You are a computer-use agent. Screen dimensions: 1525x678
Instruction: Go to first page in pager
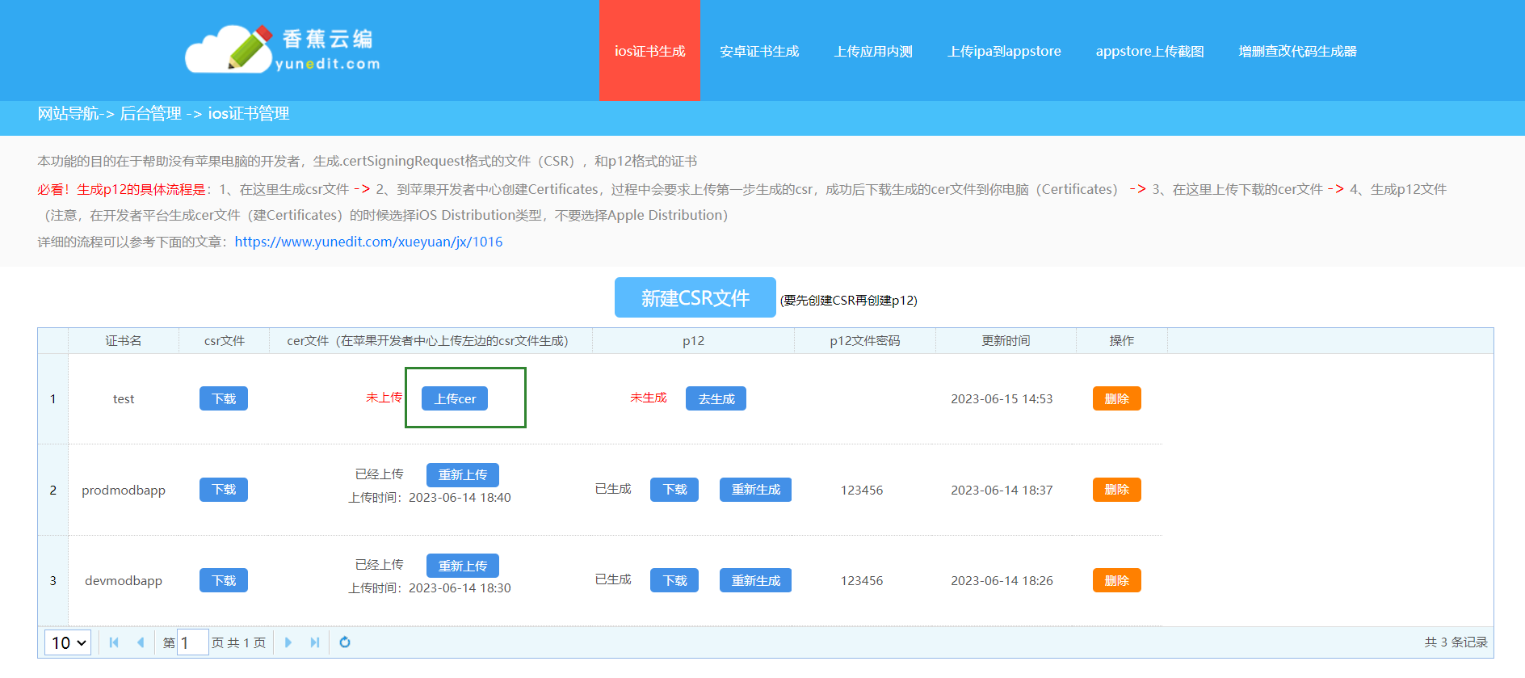point(114,642)
